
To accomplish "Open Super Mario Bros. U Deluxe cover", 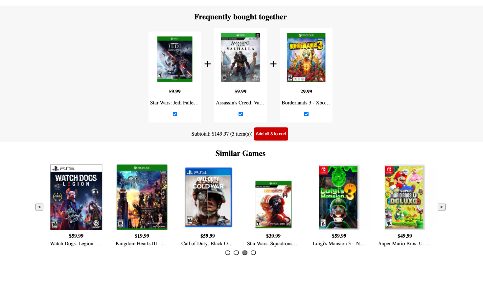I will [x=405, y=197].
